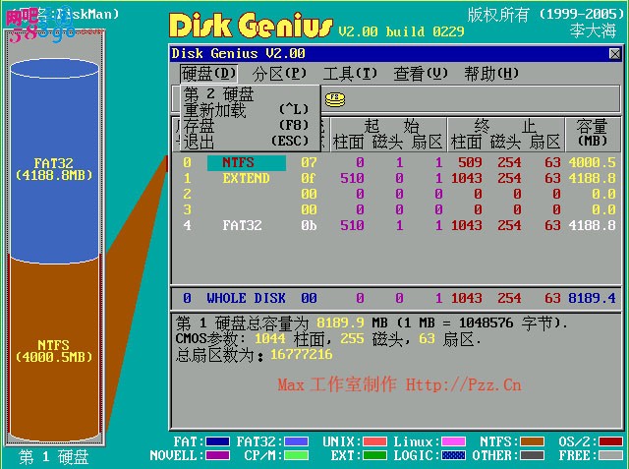Click the 0b system ID of FAT32

coord(309,225)
